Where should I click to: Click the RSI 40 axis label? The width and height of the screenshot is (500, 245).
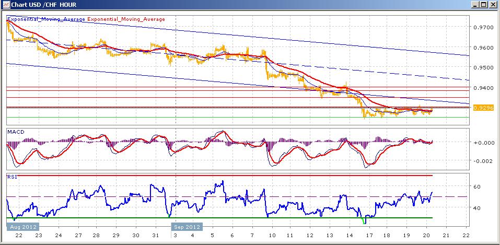pyautogui.click(x=477, y=208)
